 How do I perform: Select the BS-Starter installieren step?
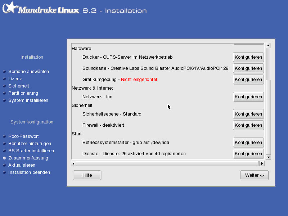point(31,151)
